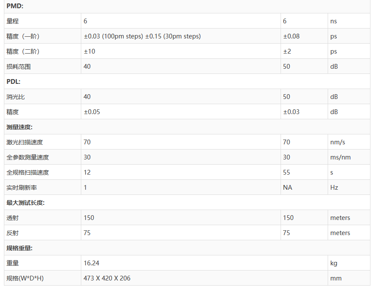Click the 16.24 weight value
This screenshot has width=383, height=293.
[x=91, y=263]
